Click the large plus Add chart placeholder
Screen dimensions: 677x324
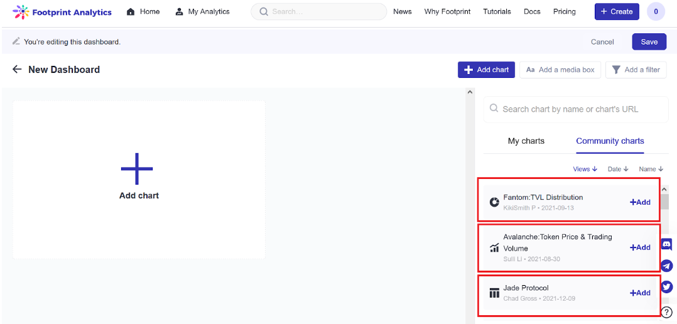pyautogui.click(x=139, y=180)
